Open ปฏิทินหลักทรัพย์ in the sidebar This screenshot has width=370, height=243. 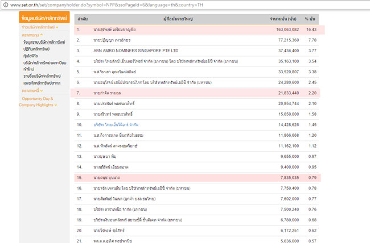pos(38,50)
